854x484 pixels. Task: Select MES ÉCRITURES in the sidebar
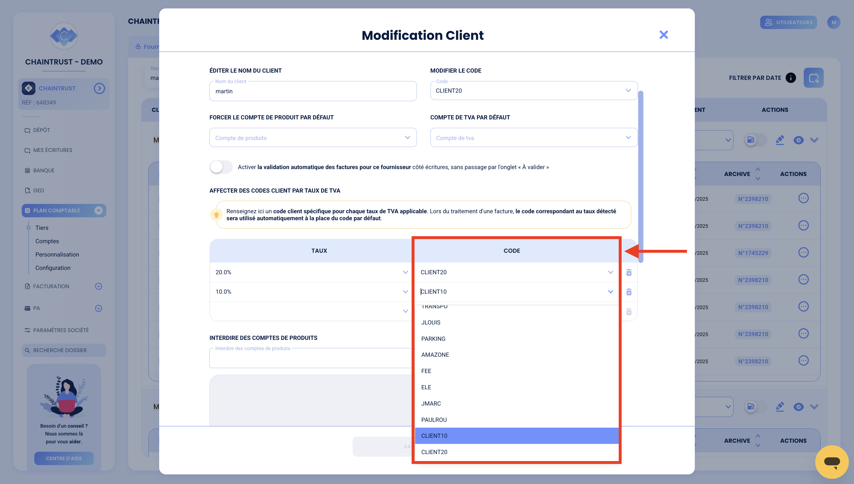click(53, 150)
